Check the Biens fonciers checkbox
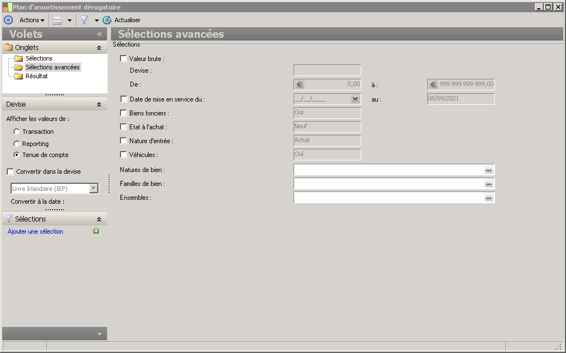Viewport: 566px width, 353px height. coord(123,113)
